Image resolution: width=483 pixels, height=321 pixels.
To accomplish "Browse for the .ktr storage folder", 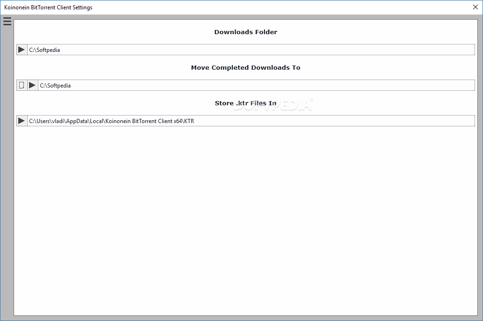I will [x=22, y=121].
